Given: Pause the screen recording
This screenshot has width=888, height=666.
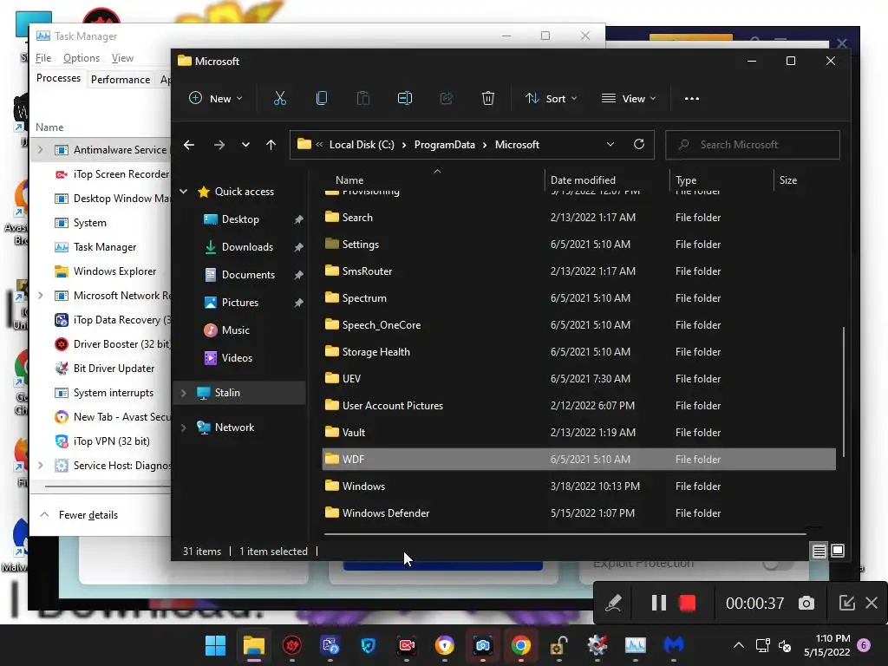Looking at the screenshot, I should 658,604.
